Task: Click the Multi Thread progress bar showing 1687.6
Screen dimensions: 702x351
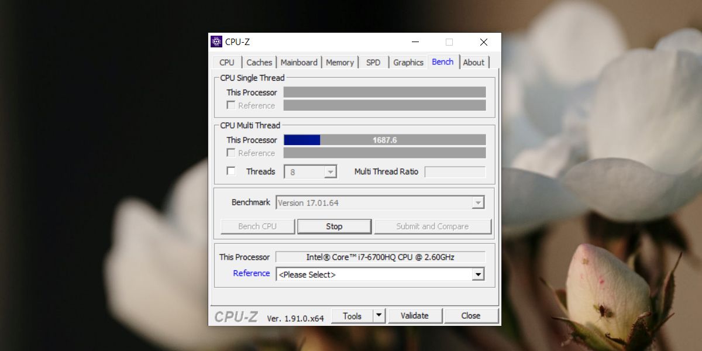Action: click(x=385, y=140)
